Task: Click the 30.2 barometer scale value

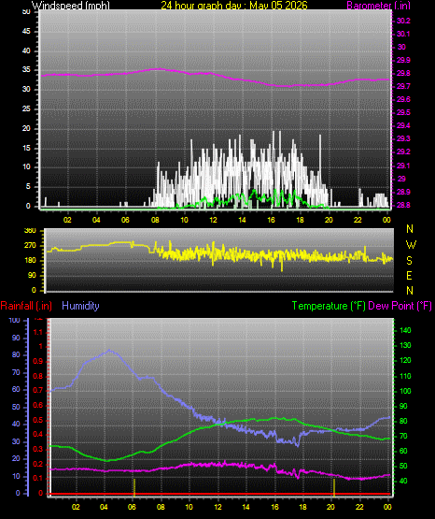Action: (403, 21)
